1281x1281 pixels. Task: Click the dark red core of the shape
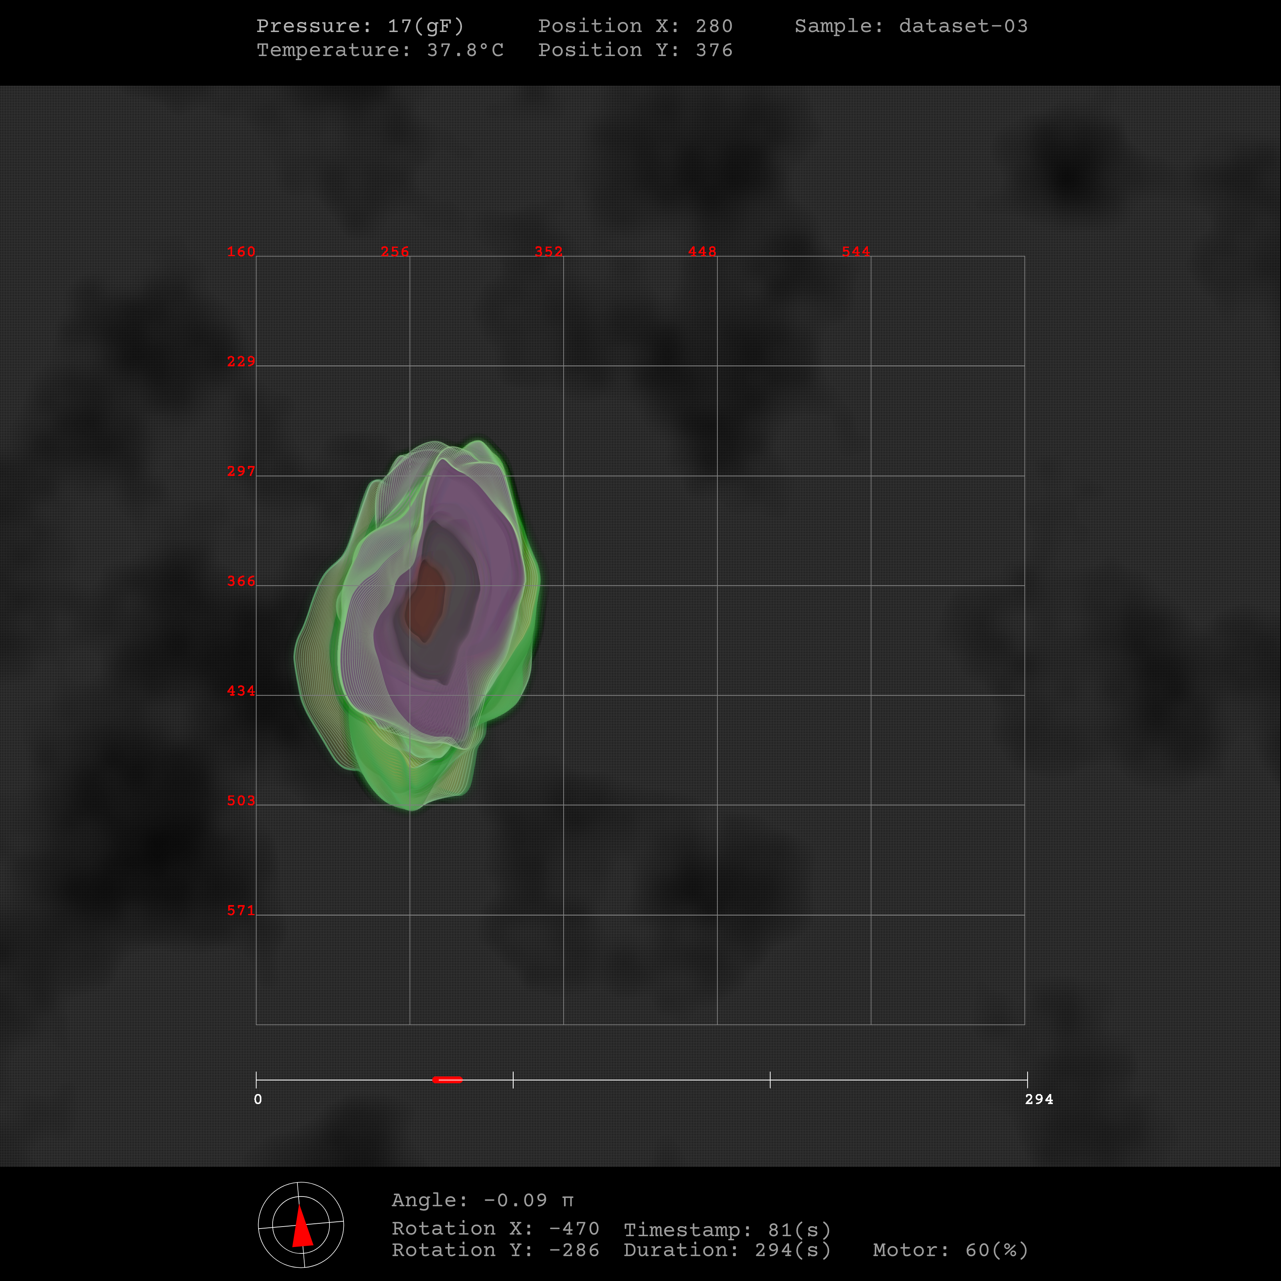tap(426, 600)
